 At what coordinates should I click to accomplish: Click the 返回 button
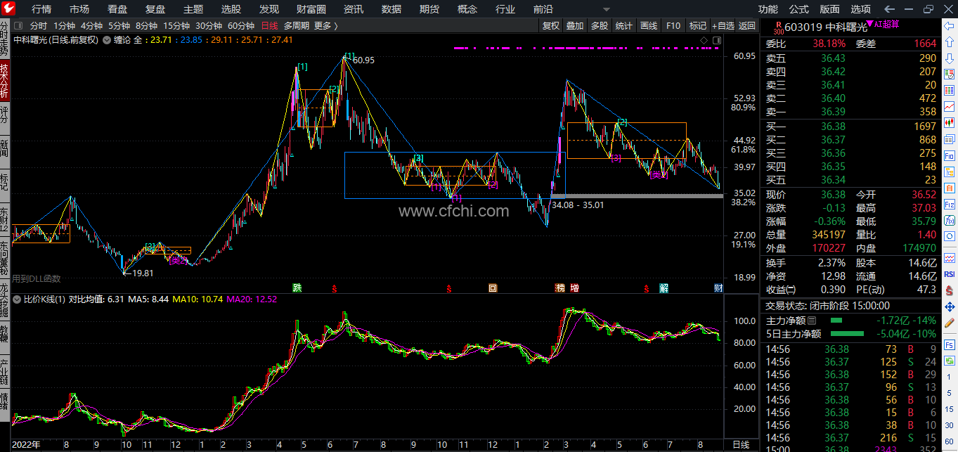tap(747, 26)
